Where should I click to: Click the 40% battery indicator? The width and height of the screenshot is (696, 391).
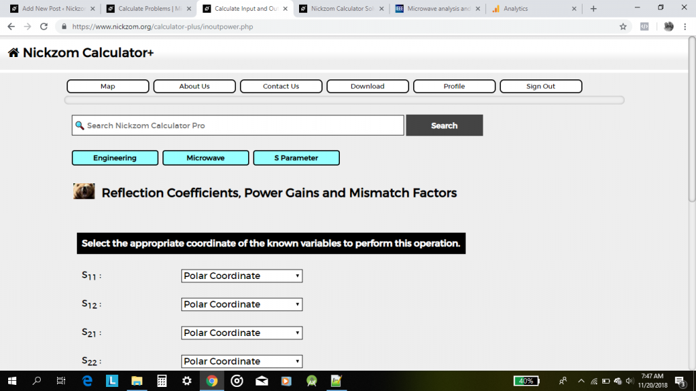coord(527,381)
